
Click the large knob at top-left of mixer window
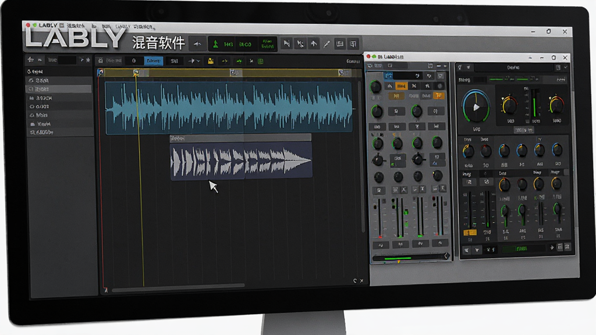coord(375,87)
